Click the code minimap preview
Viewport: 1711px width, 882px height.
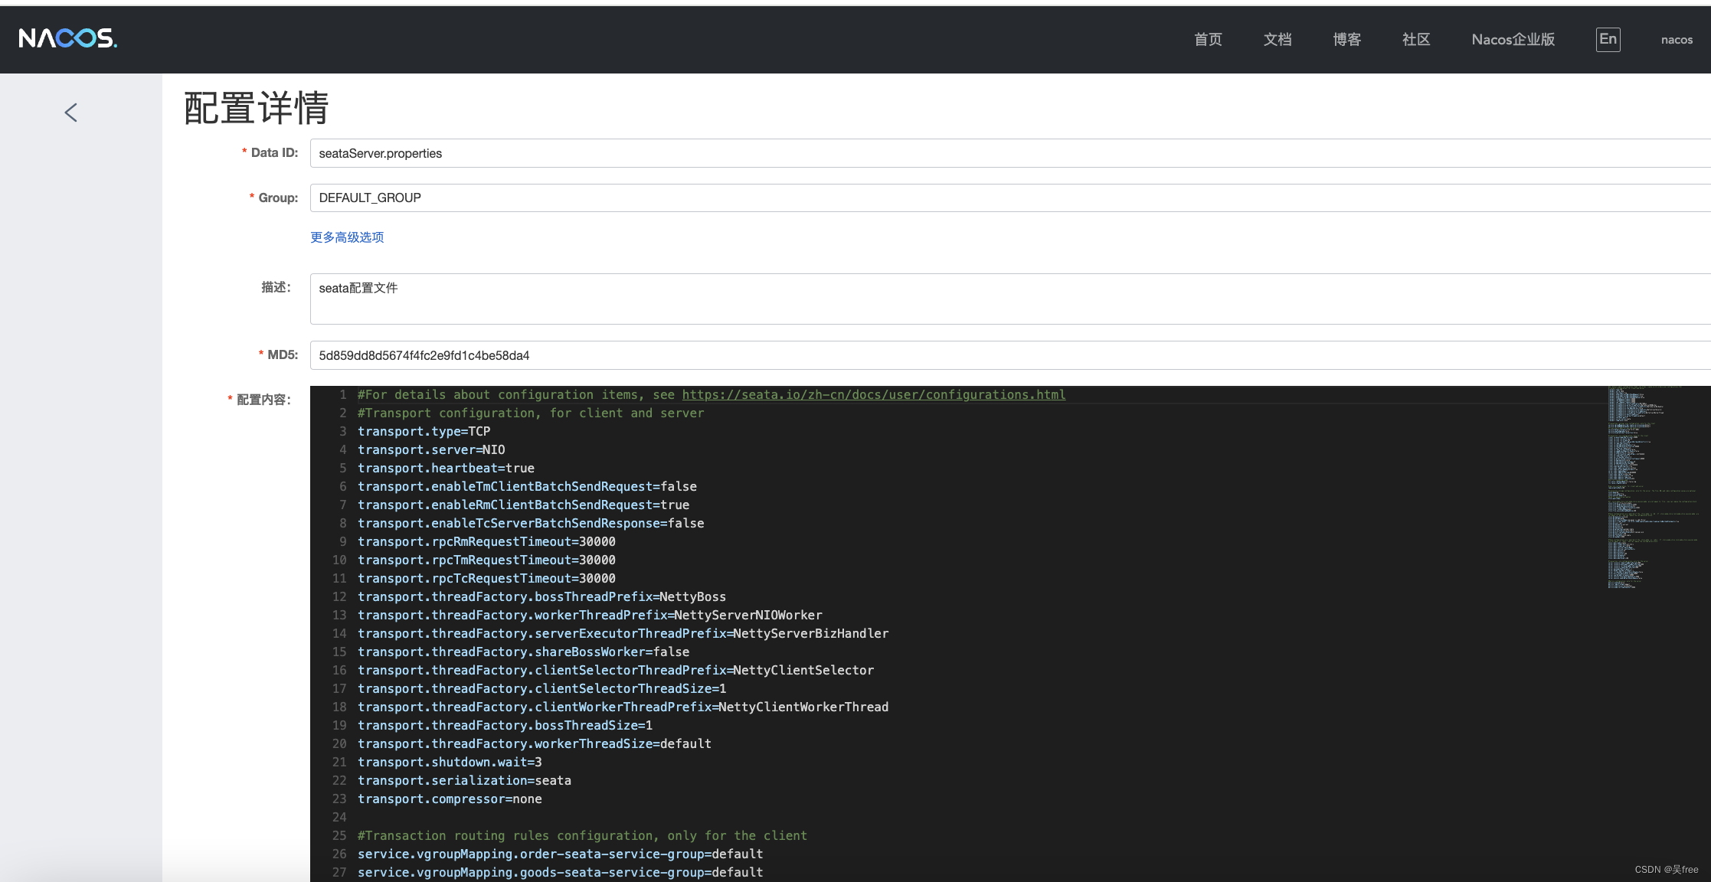tap(1654, 487)
